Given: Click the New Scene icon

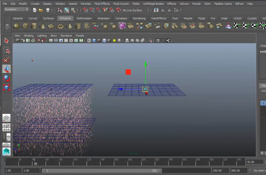Looking at the screenshot, I should (x=35, y=10).
